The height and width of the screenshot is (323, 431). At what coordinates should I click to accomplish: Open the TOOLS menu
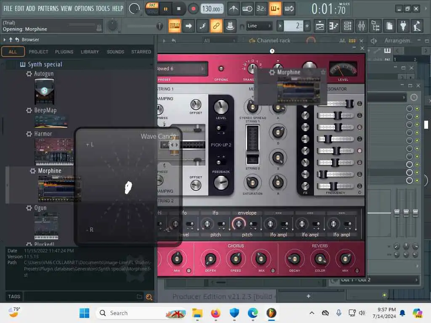coord(103,8)
